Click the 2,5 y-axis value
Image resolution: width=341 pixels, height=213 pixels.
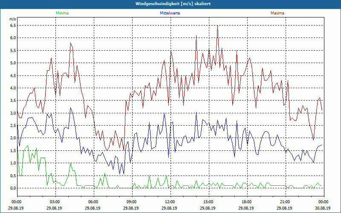click(13, 125)
